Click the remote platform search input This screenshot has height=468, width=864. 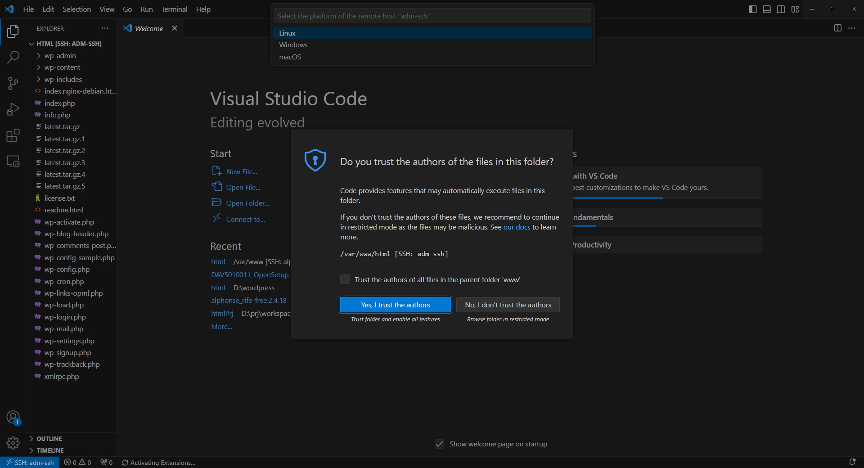click(432, 16)
